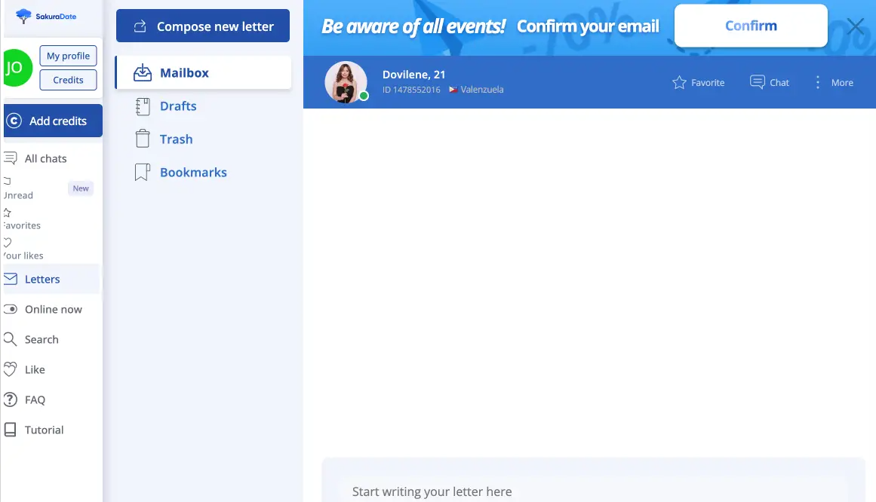Confirm your email button

(x=750, y=26)
